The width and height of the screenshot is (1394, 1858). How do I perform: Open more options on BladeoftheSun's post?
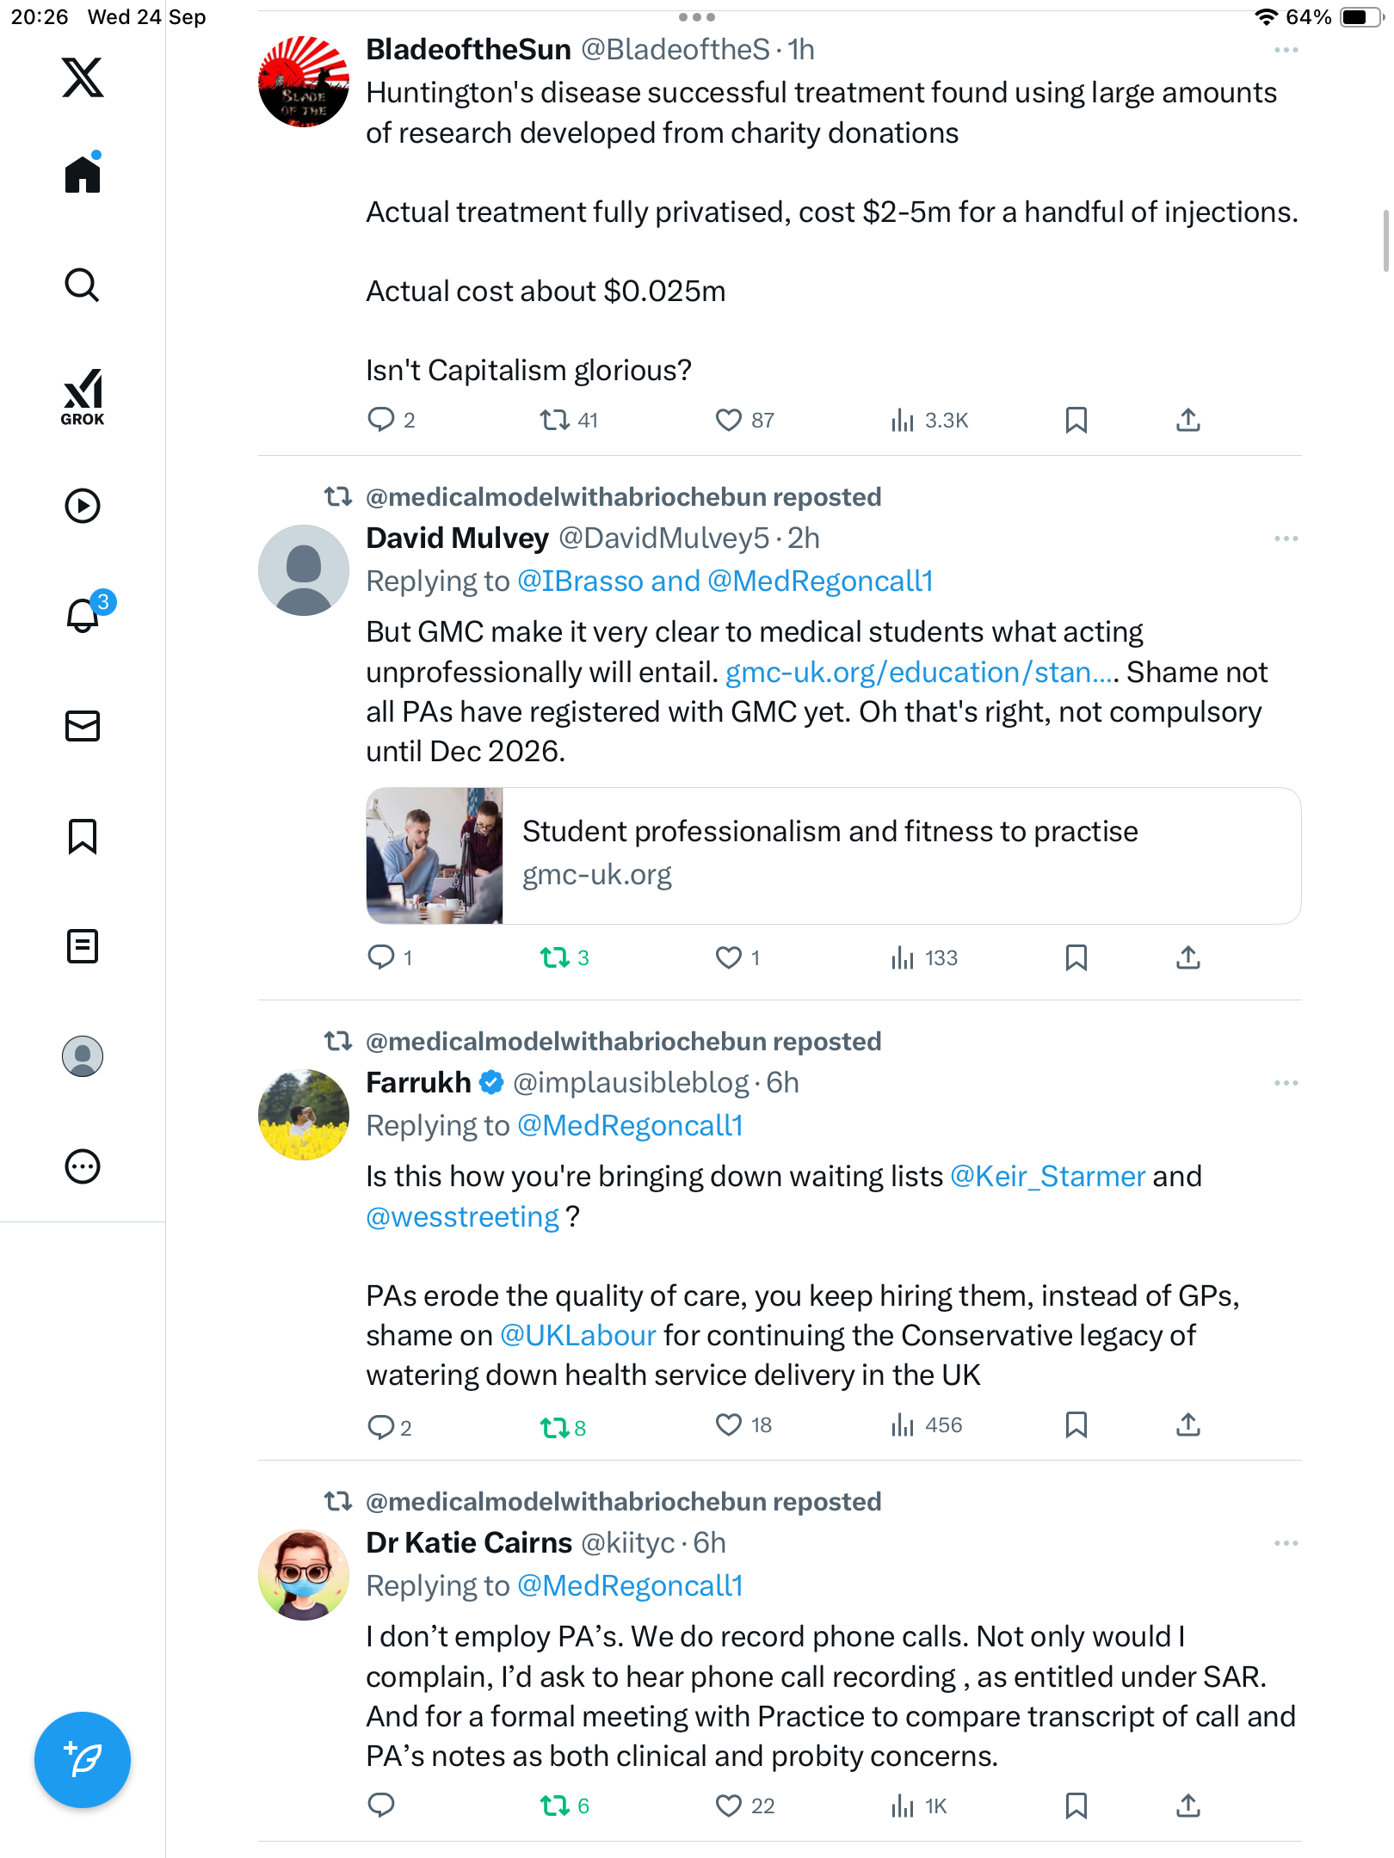coord(1286,50)
